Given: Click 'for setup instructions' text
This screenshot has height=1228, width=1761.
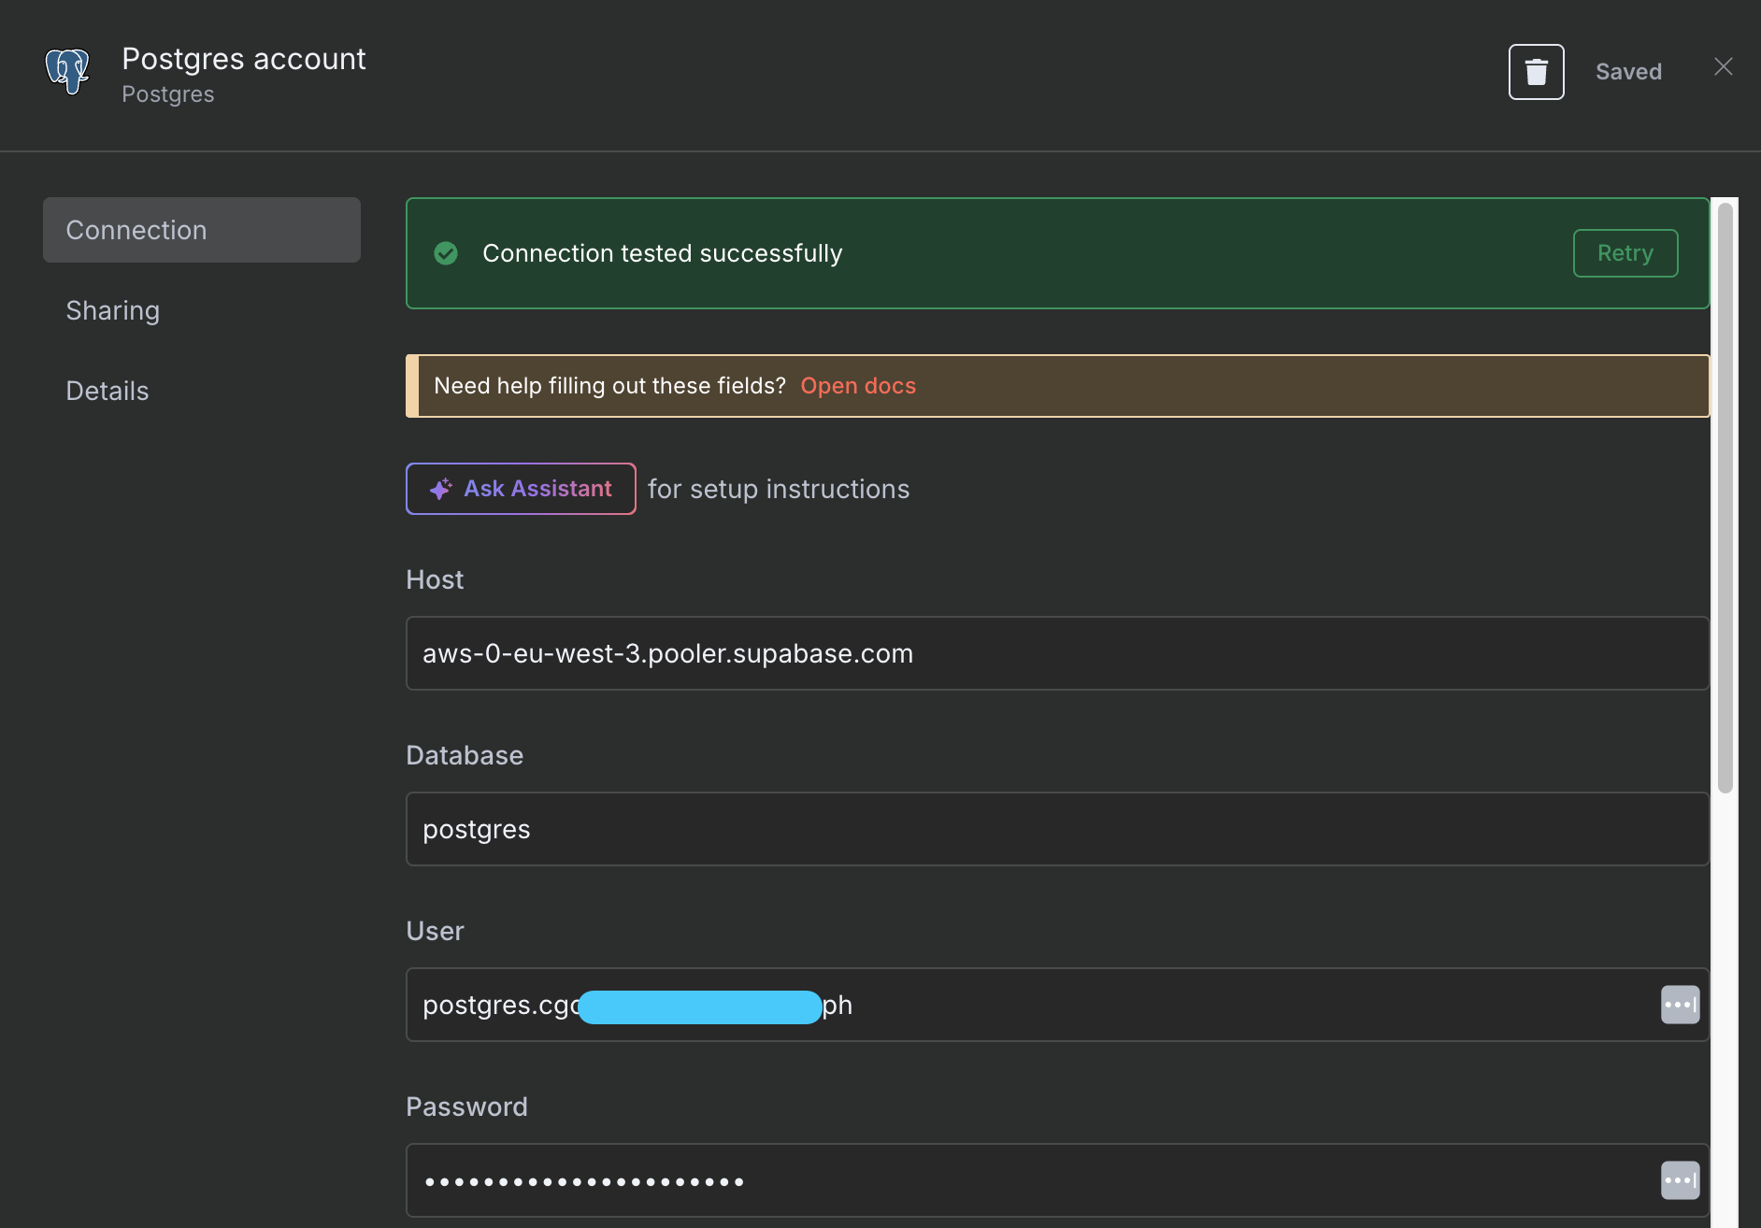Looking at the screenshot, I should (x=779, y=489).
